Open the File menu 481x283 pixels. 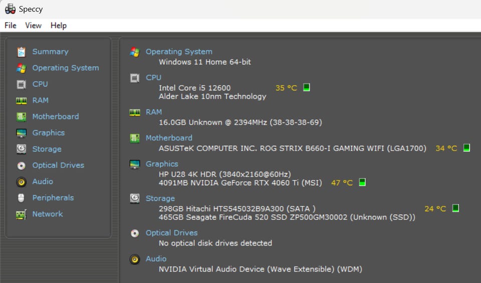pos(11,26)
